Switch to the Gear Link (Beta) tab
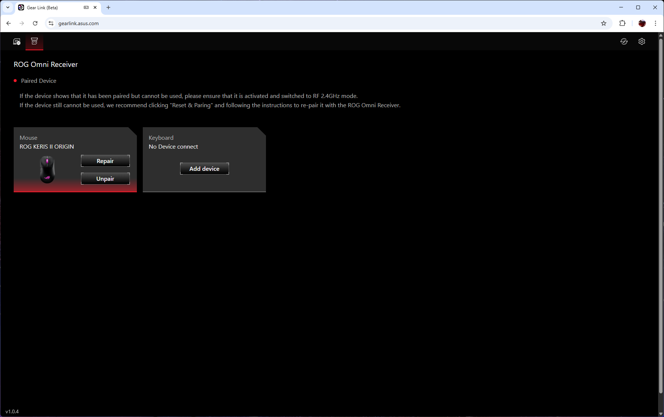The width and height of the screenshot is (664, 417). 58,7
